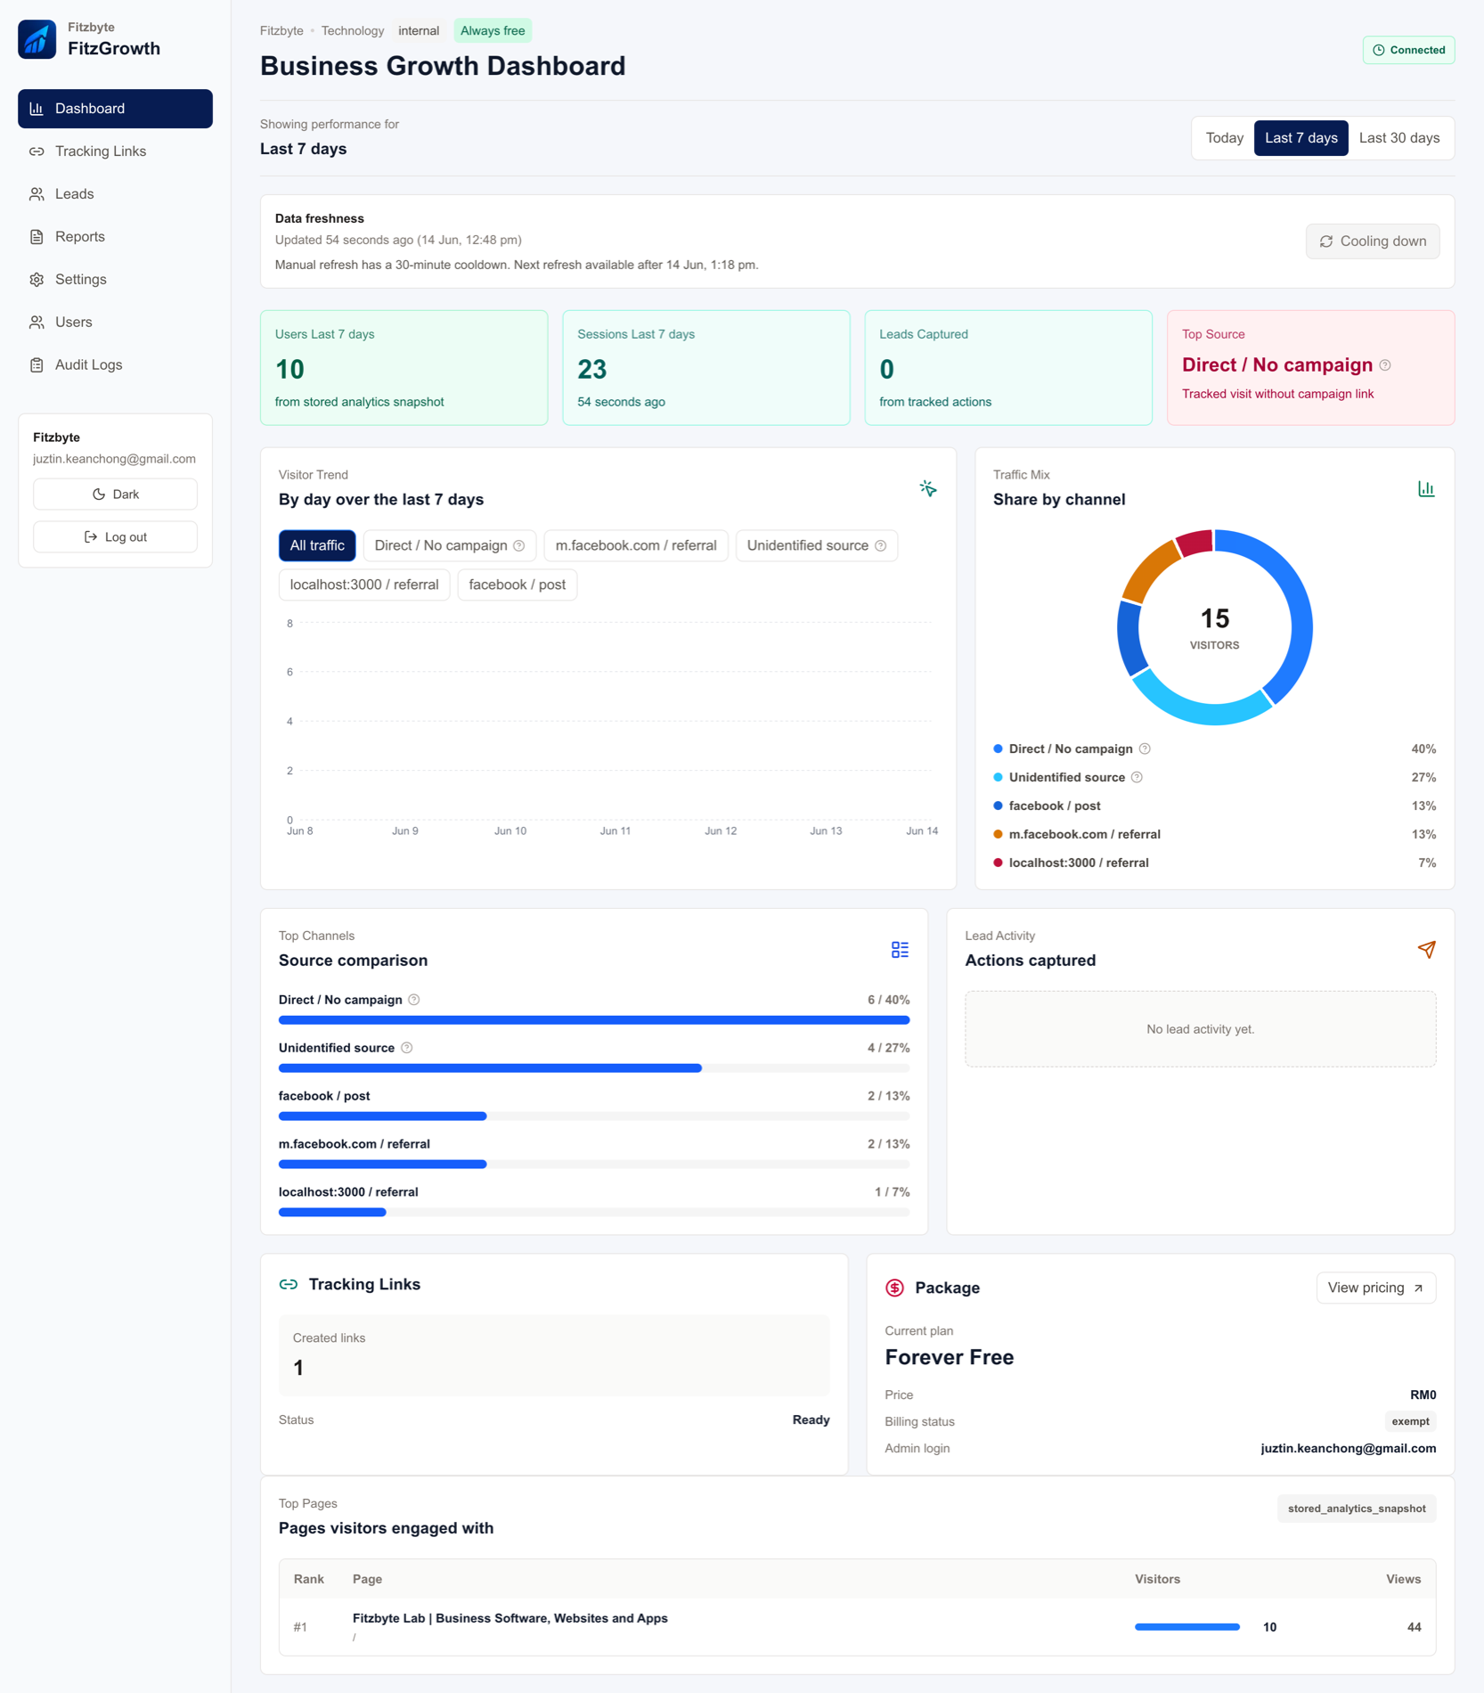Open Audit Logs in the sidebar
1484x1693 pixels.
115,365
